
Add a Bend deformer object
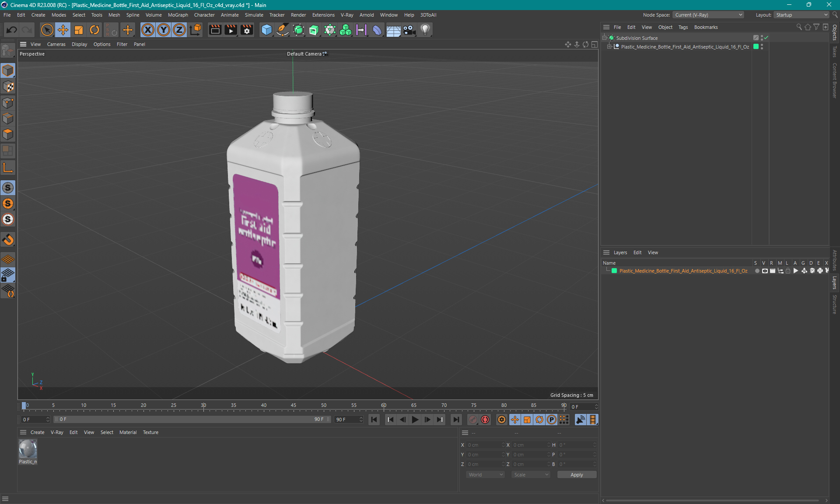(377, 30)
